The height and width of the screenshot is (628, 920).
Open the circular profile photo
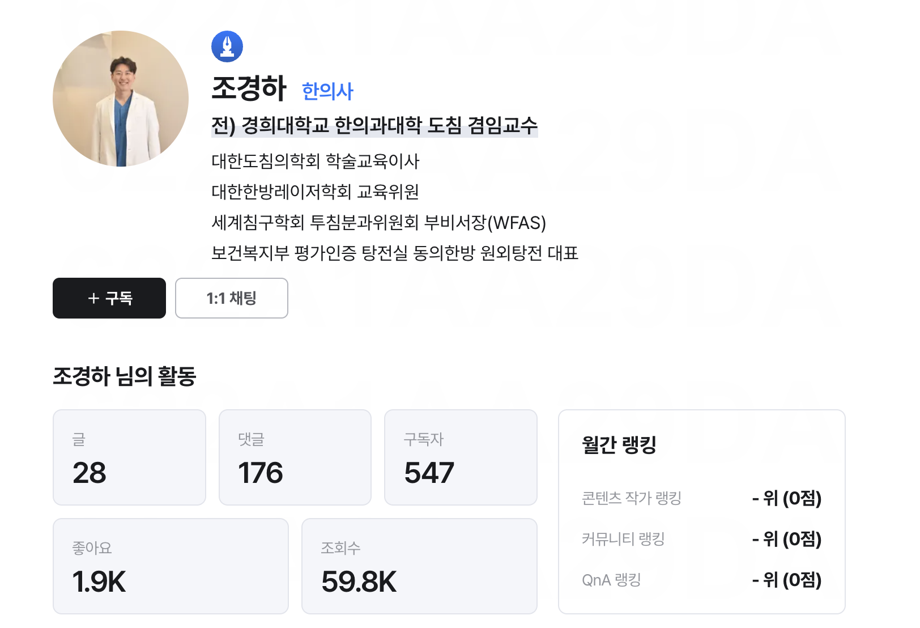(x=121, y=99)
